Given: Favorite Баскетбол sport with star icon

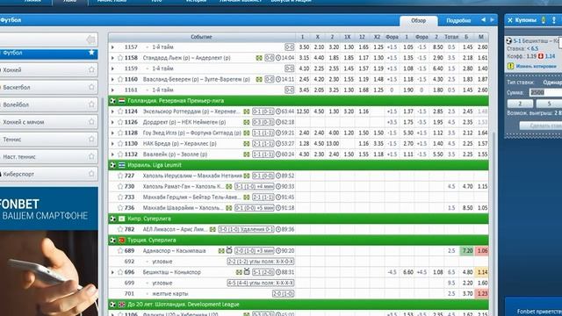Looking at the screenshot, I should click(91, 87).
